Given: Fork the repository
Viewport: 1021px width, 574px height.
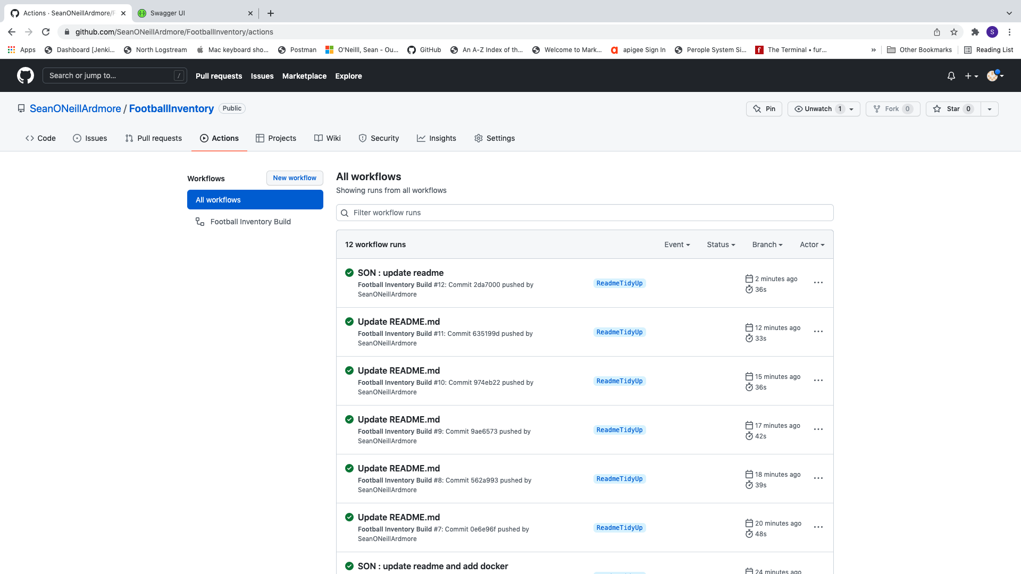Looking at the screenshot, I should (x=893, y=109).
